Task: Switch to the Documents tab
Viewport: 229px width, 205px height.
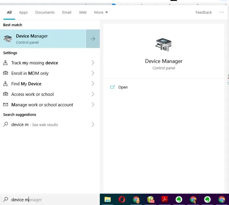Action: click(x=45, y=12)
